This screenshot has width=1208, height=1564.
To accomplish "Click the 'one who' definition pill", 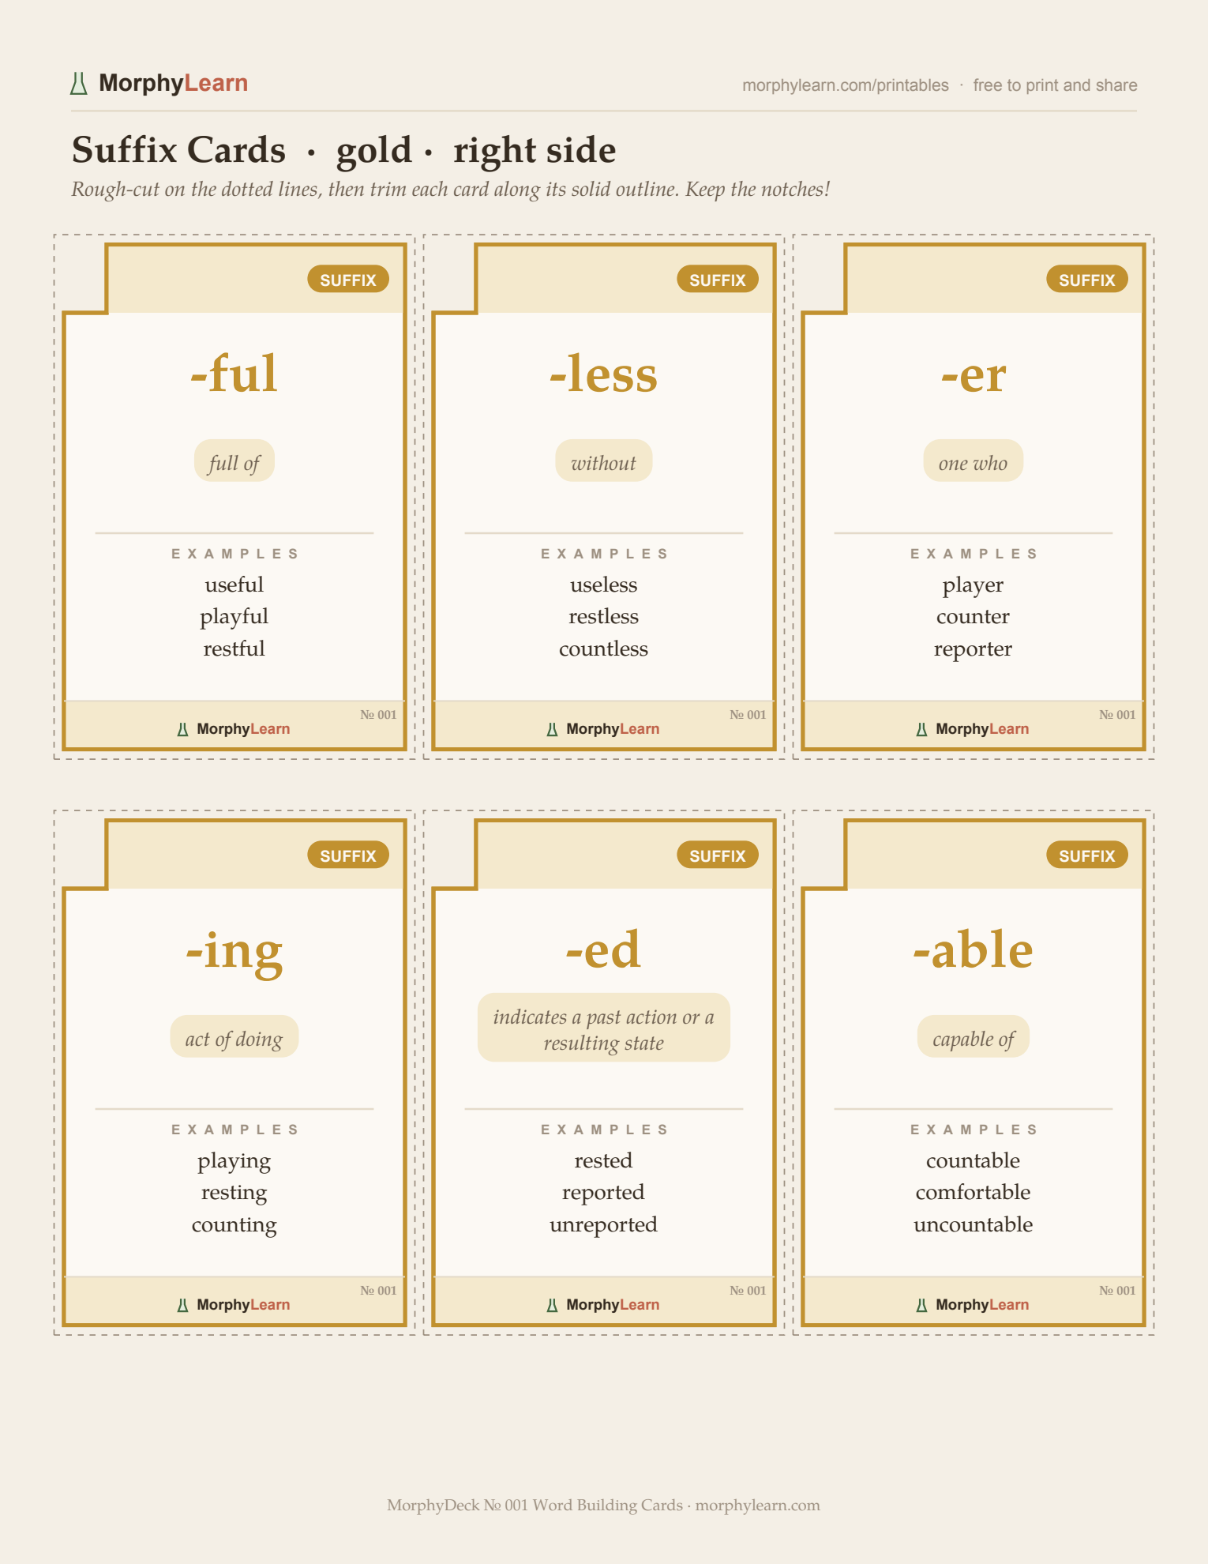I will click(x=974, y=461).
